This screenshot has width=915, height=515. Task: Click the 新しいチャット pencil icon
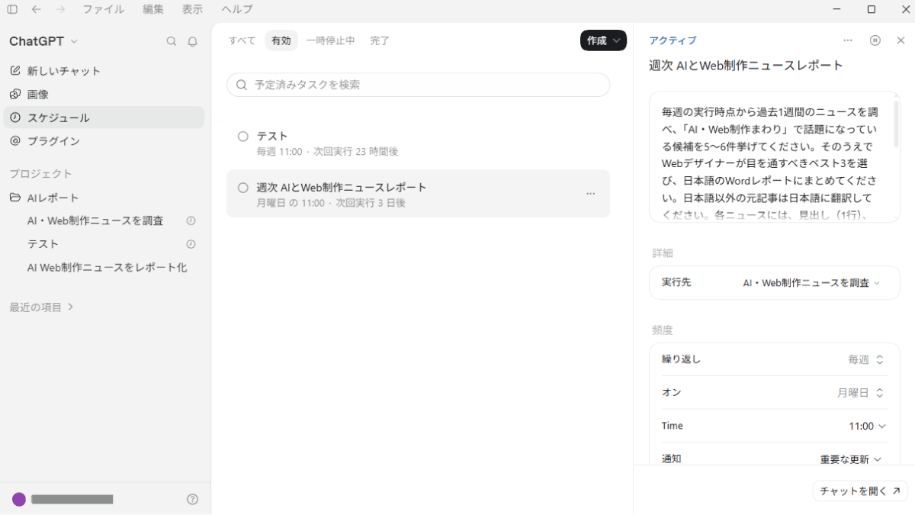tap(15, 70)
